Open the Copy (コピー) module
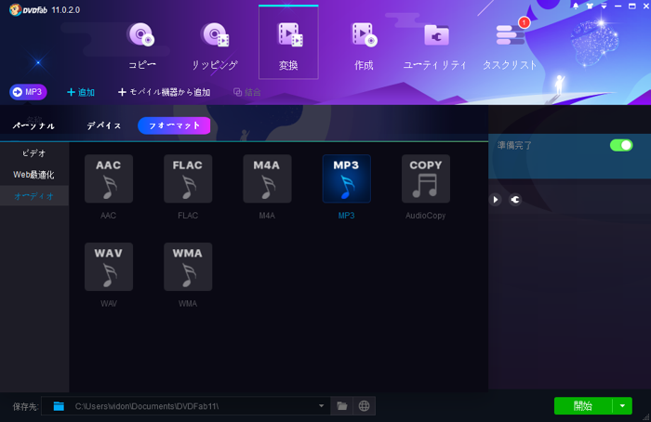 pyautogui.click(x=141, y=45)
